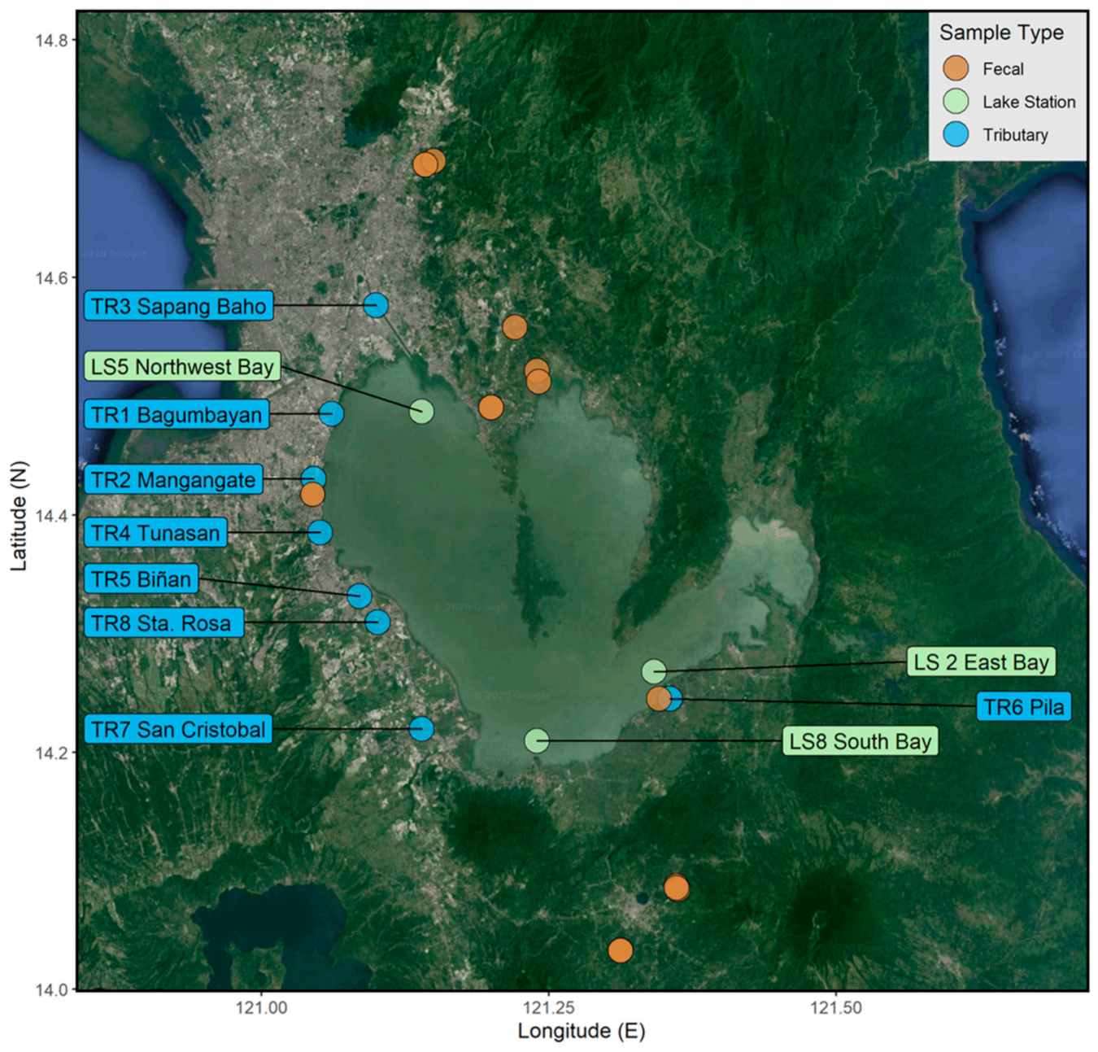Click the LS 2 East Bay label
The width and height of the screenshot is (1098, 1052).
point(981,662)
